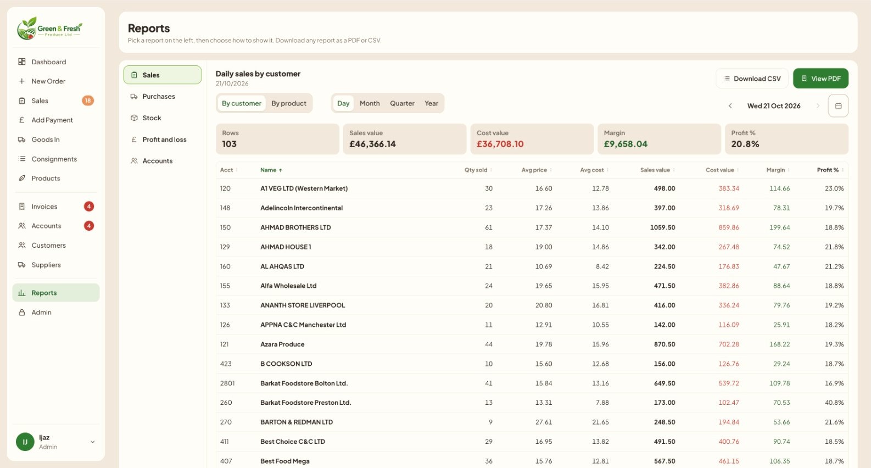Open Accounts in the main sidebar

(56, 226)
